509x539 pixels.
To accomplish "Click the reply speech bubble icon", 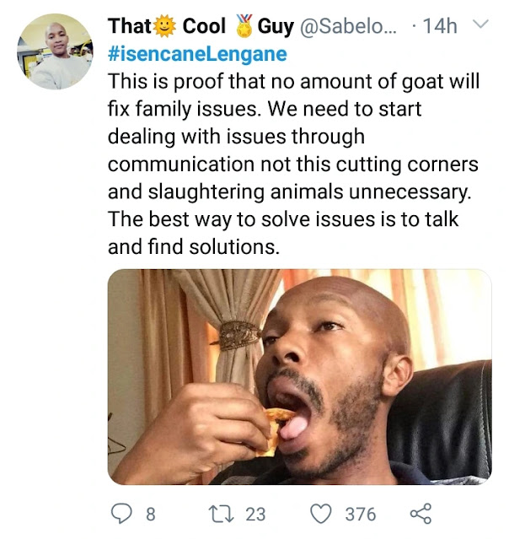I will point(121,514).
